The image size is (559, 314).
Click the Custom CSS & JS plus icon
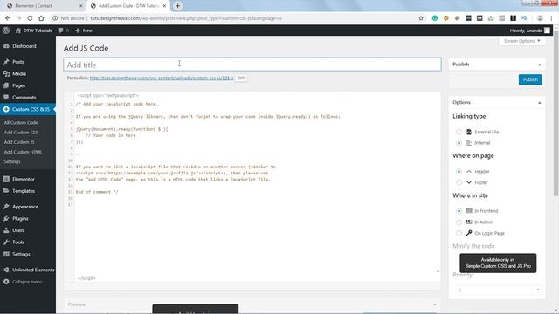pos(6,109)
